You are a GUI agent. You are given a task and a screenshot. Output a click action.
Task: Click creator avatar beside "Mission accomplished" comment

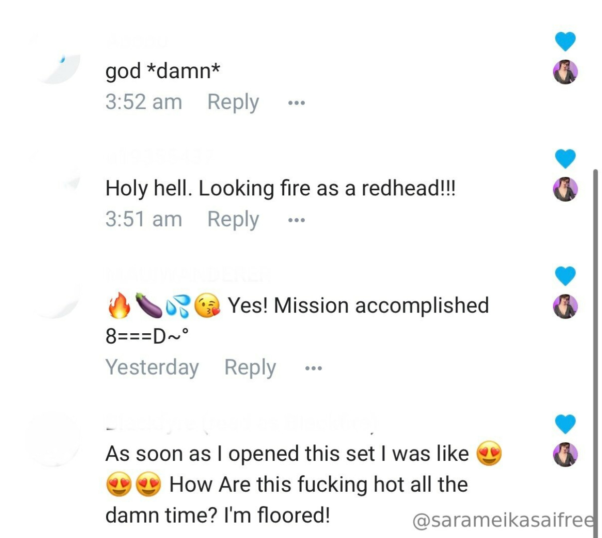pos(565,306)
